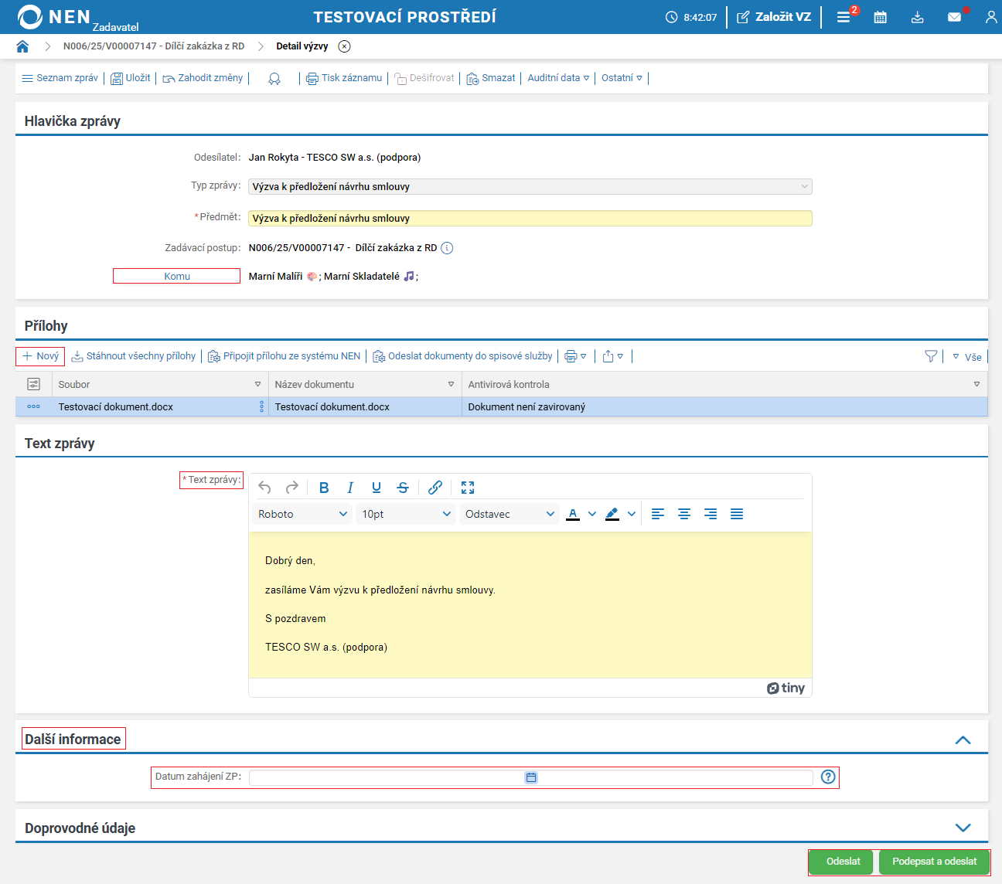Toggle underline formatting in editor

click(377, 488)
